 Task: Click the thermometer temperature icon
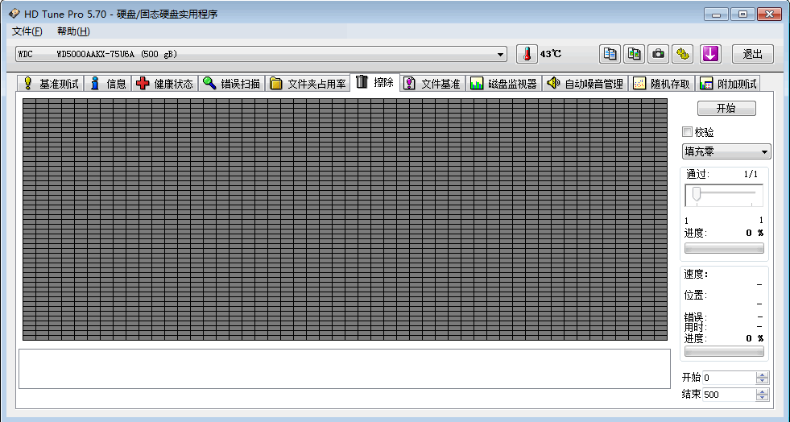pyautogui.click(x=526, y=54)
